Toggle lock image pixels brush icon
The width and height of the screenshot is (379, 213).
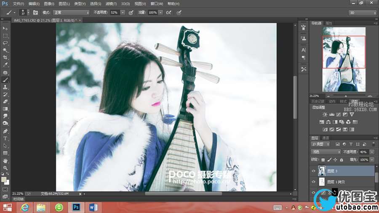coord(329,160)
